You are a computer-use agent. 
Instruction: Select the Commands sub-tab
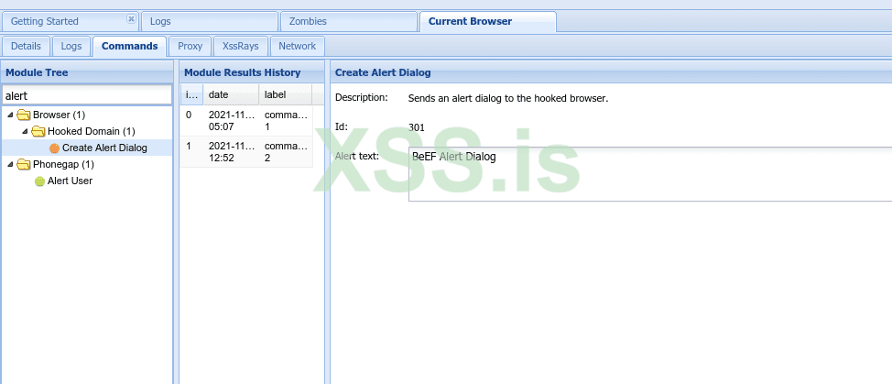[130, 46]
